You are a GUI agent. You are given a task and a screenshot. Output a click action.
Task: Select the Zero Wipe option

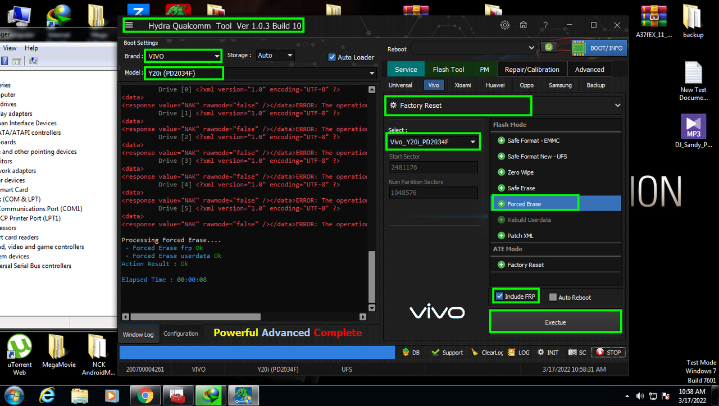point(556,172)
